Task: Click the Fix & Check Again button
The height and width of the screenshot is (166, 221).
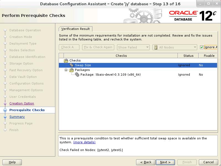Action: tap(98, 47)
